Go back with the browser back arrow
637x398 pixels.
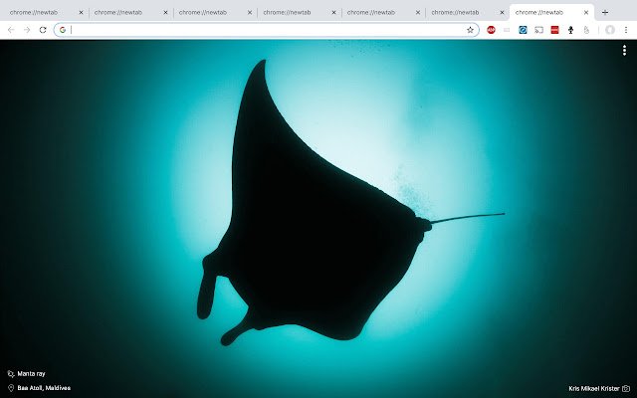[x=11, y=30]
